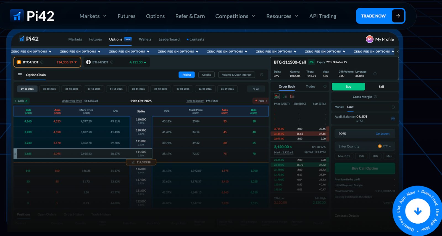Screen dimensions: 442x236
Task: Click the download app arrow icon
Action: click(x=418, y=211)
